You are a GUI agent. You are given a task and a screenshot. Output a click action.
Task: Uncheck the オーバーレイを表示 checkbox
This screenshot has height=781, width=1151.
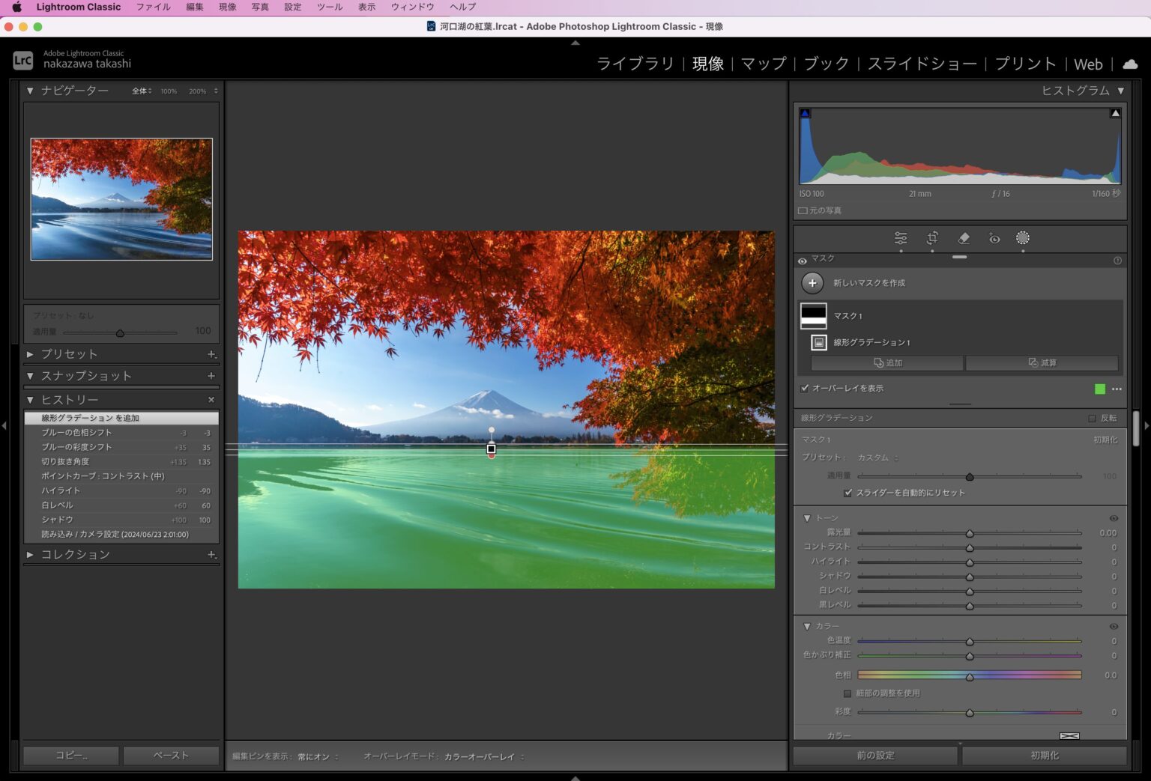[x=805, y=389]
